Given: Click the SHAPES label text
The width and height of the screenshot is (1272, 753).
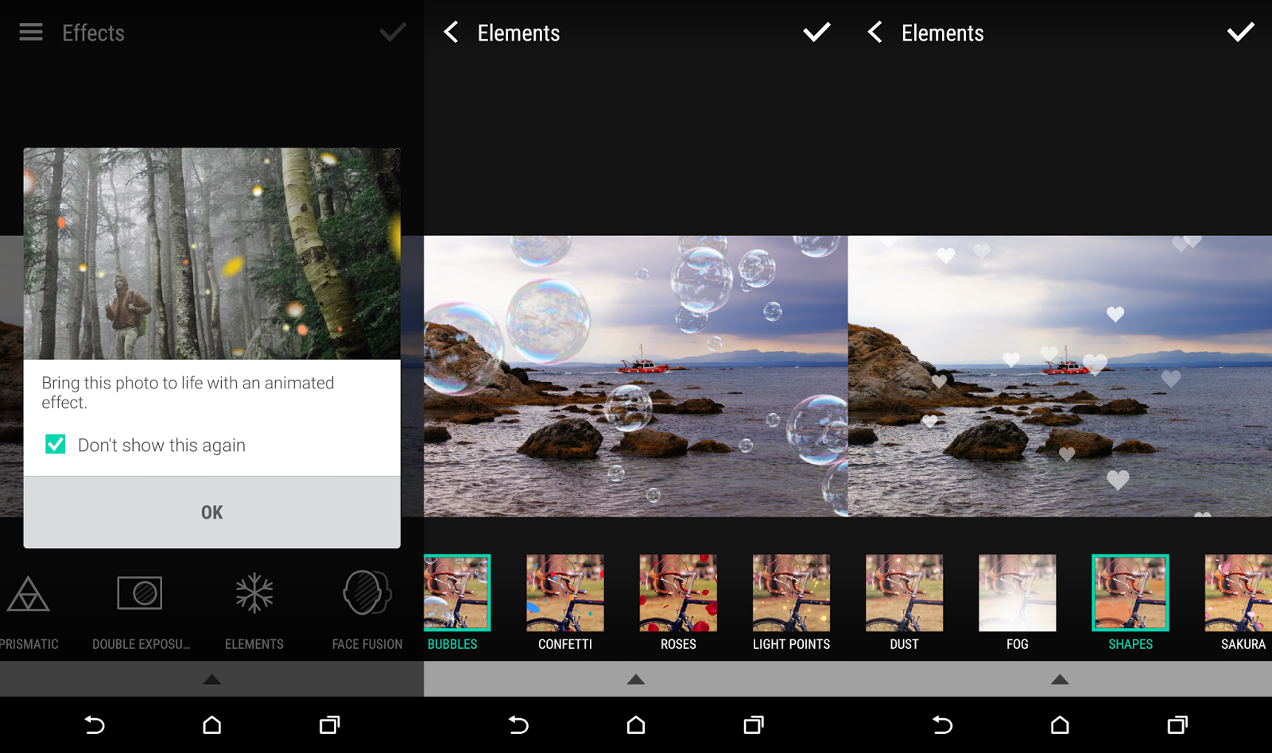Looking at the screenshot, I should tap(1130, 644).
